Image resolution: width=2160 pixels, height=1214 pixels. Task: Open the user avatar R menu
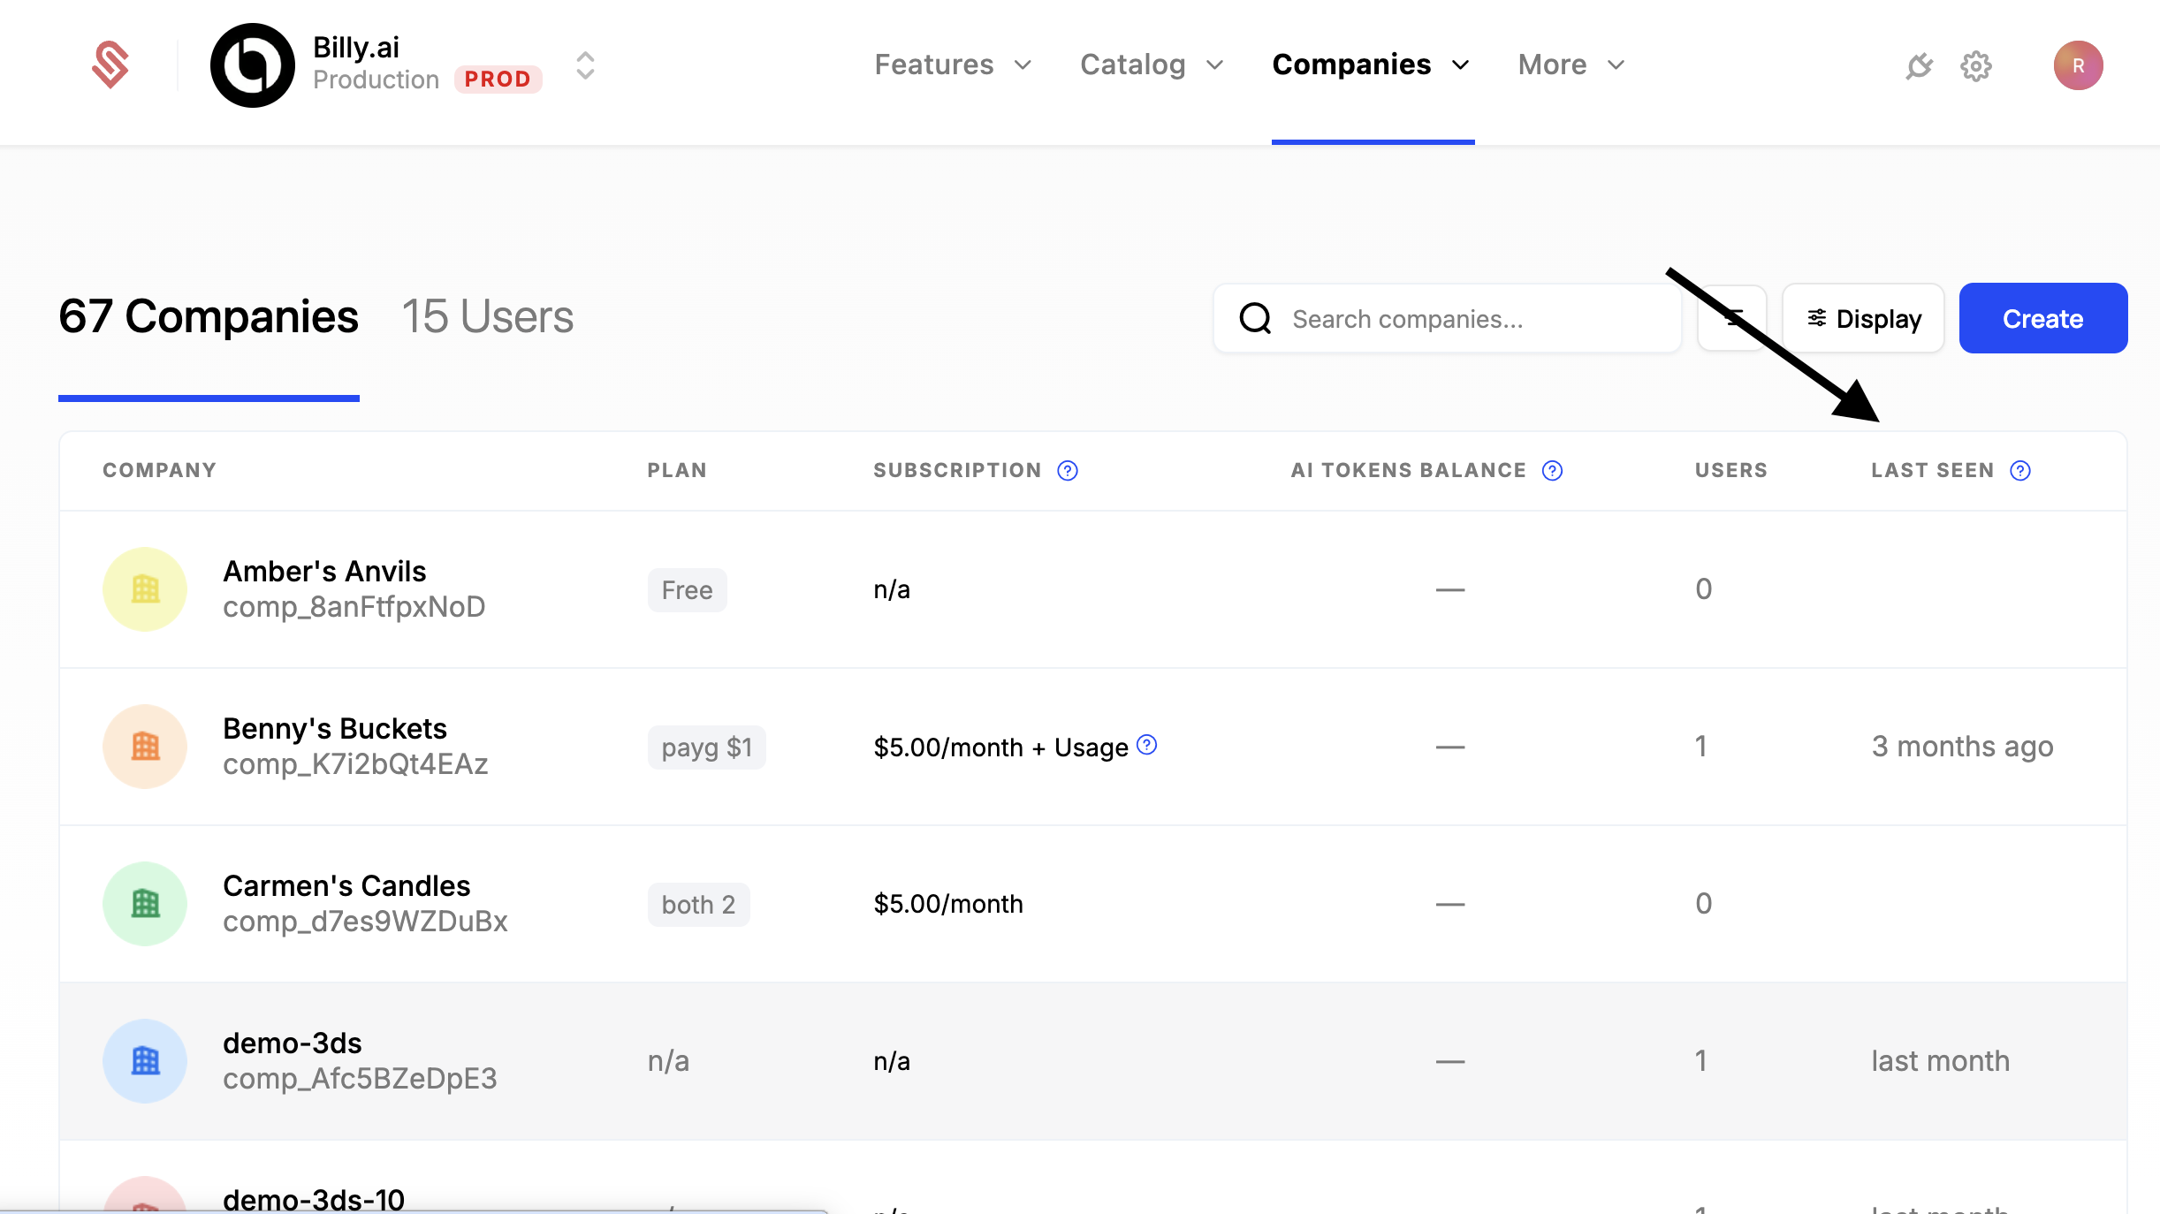click(2077, 65)
